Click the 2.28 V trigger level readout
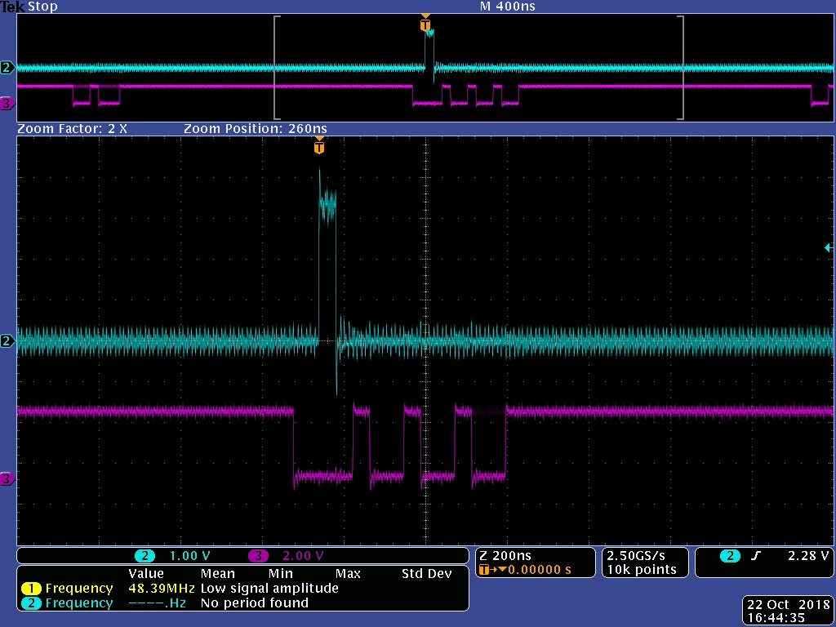 [808, 556]
